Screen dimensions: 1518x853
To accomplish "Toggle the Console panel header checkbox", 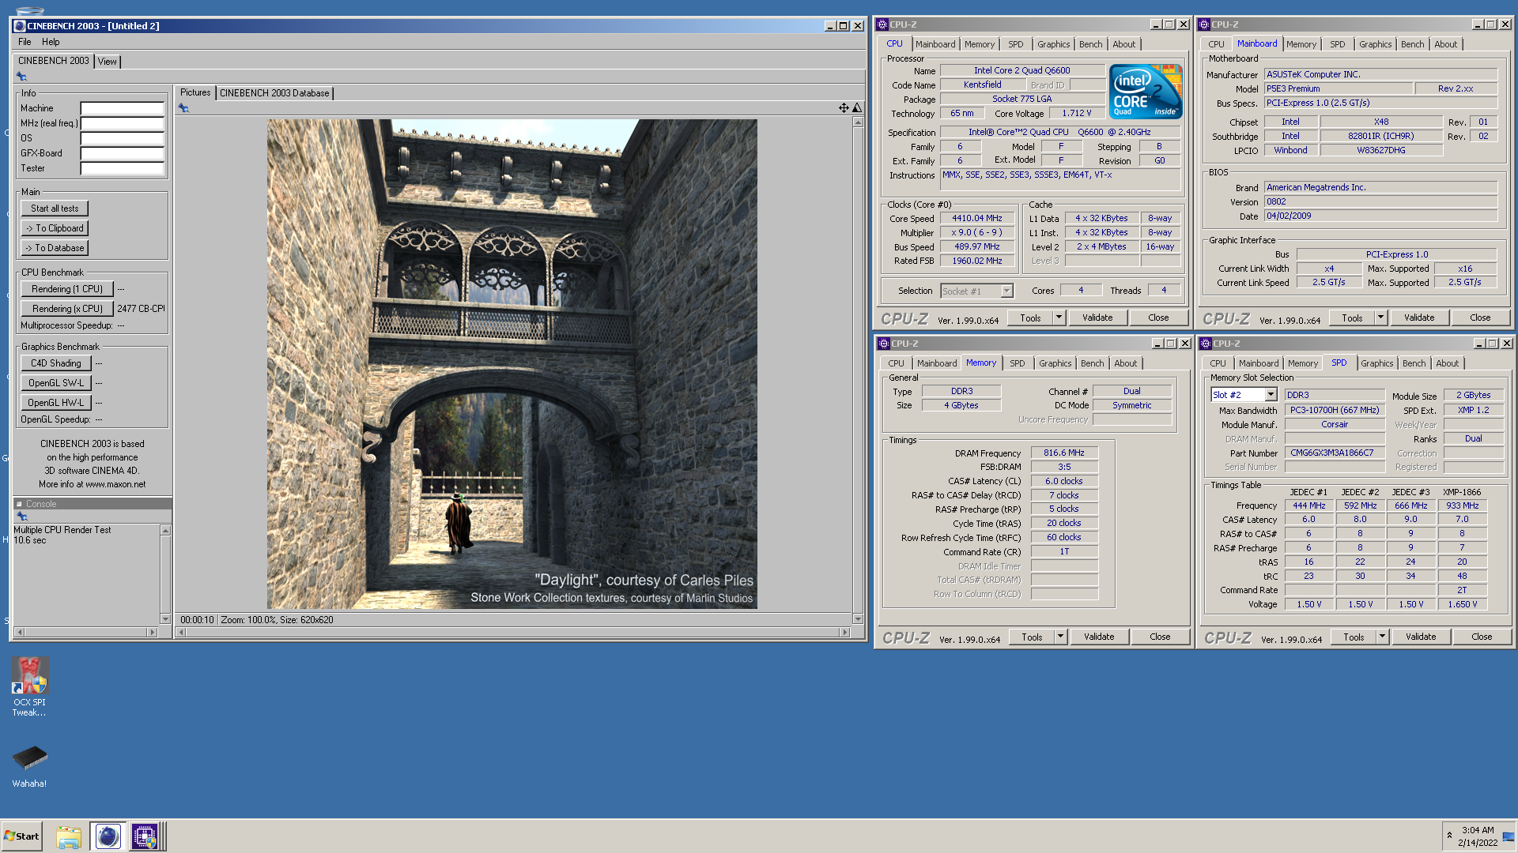I will click(x=19, y=504).
